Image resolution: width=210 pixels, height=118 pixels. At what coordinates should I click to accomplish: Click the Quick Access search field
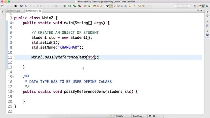pos(182,6)
